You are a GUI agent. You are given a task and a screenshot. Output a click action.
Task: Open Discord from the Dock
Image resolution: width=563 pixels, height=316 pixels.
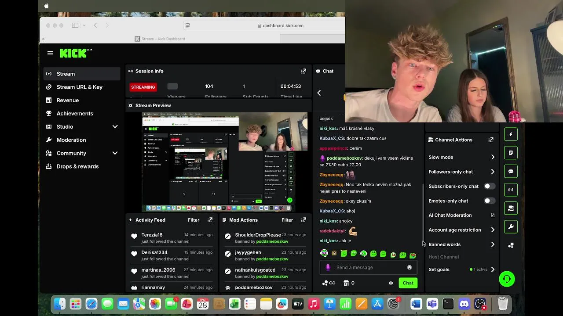(464, 304)
